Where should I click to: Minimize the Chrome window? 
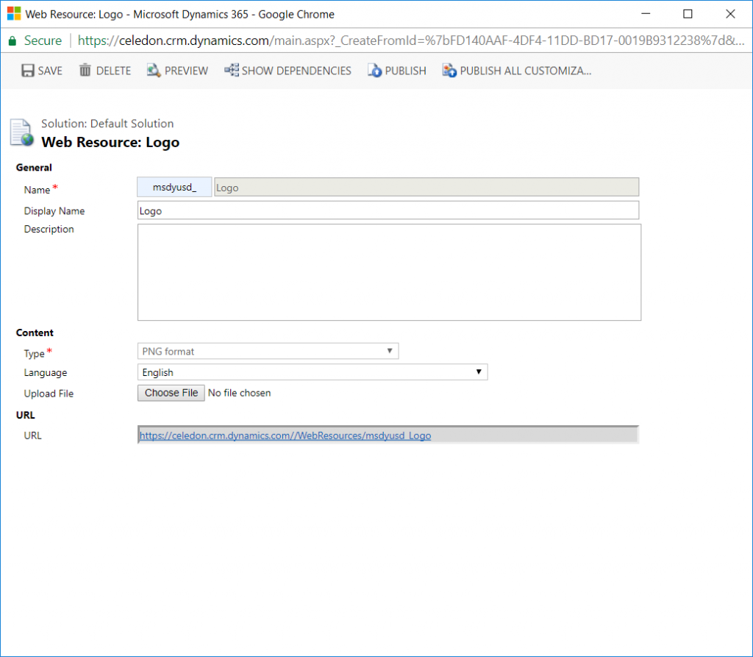(x=646, y=14)
